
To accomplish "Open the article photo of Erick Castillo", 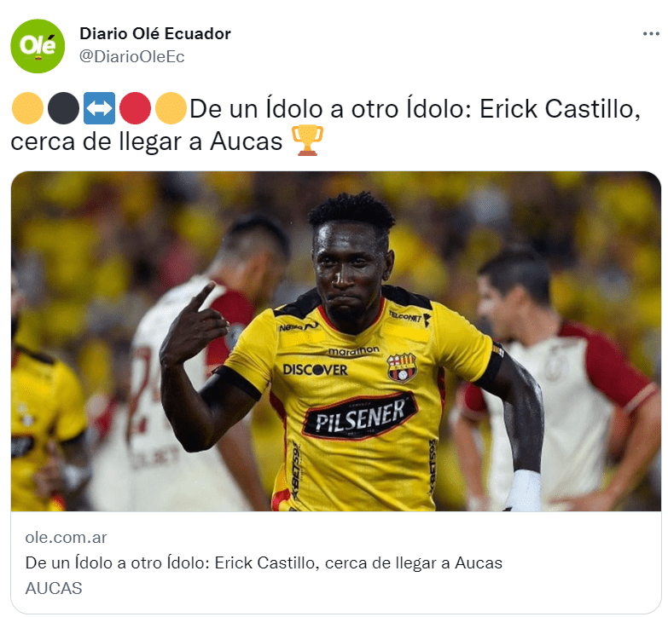I will click(336, 341).
